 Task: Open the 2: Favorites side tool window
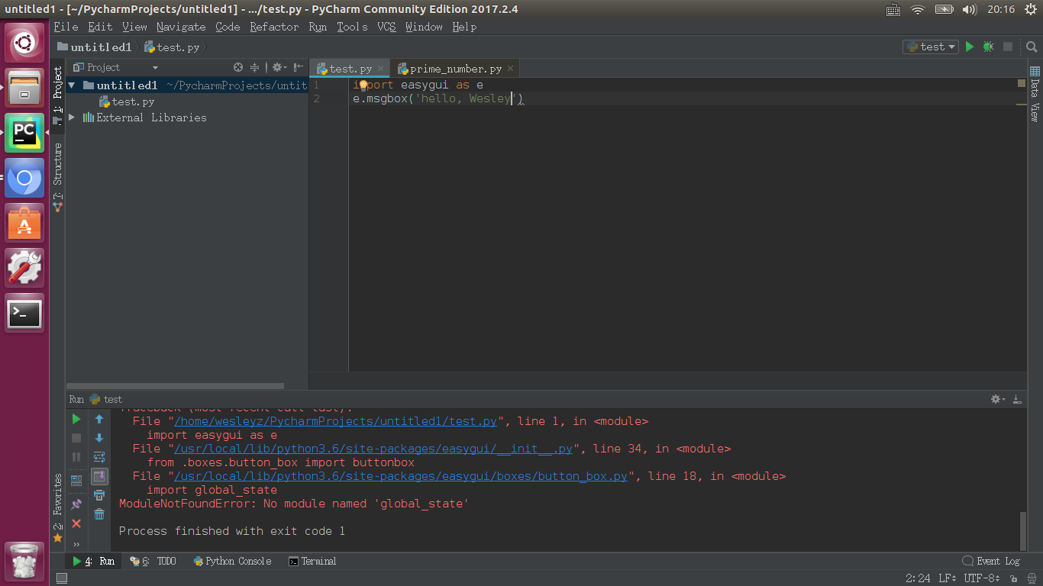58,508
